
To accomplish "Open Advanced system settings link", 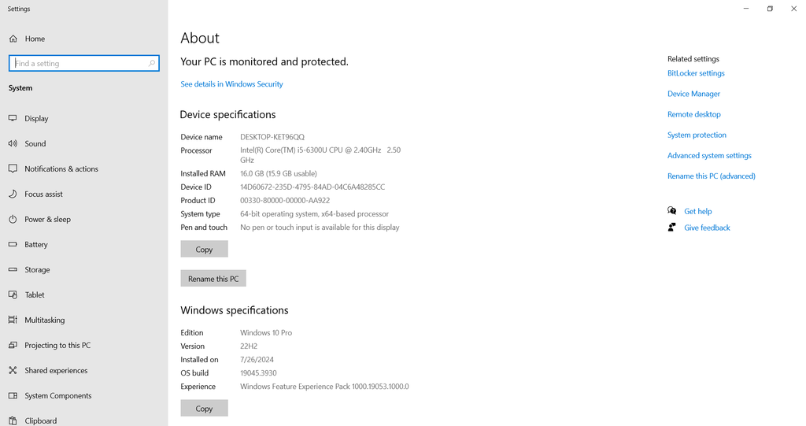I will [709, 155].
